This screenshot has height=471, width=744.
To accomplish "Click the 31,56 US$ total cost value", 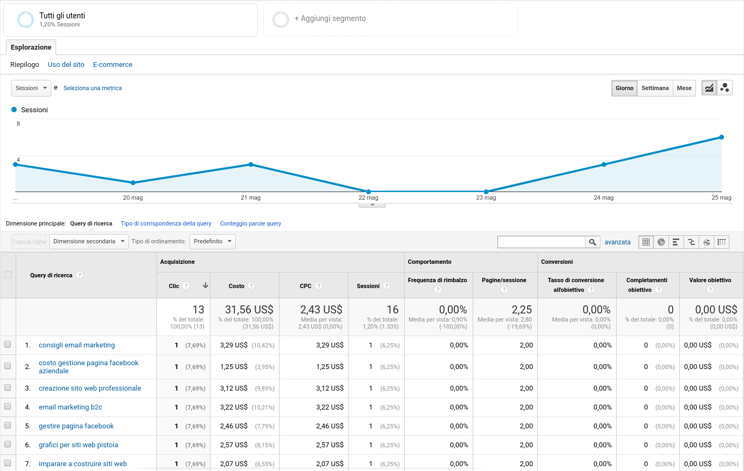I will pos(249,310).
